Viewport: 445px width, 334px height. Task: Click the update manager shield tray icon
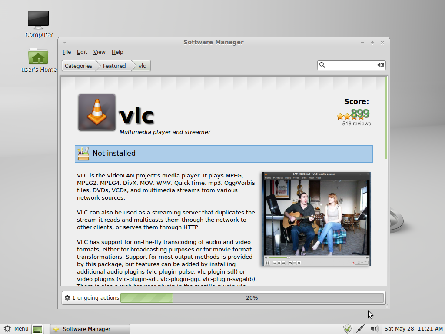[347, 329]
